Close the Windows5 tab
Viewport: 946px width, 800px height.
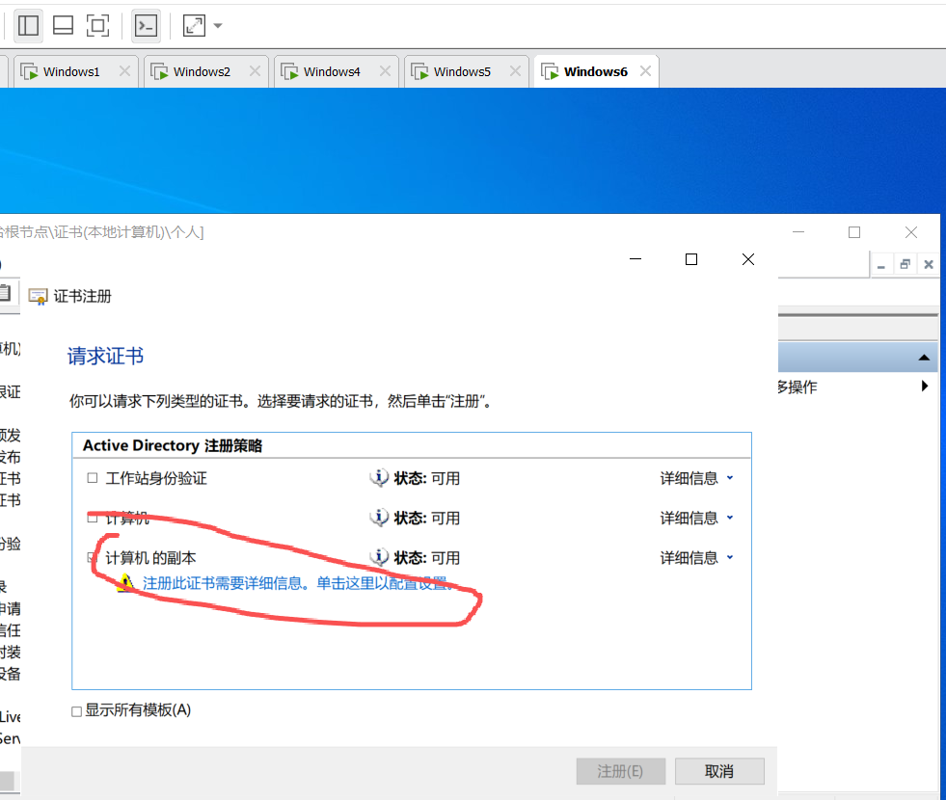pyautogui.click(x=515, y=71)
